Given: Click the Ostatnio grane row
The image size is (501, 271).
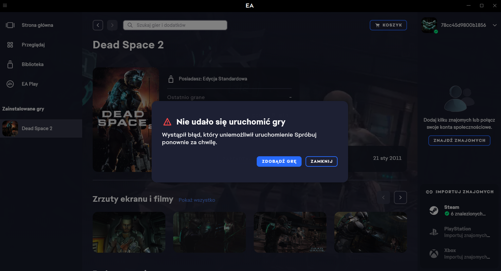Looking at the screenshot, I should pos(229,97).
